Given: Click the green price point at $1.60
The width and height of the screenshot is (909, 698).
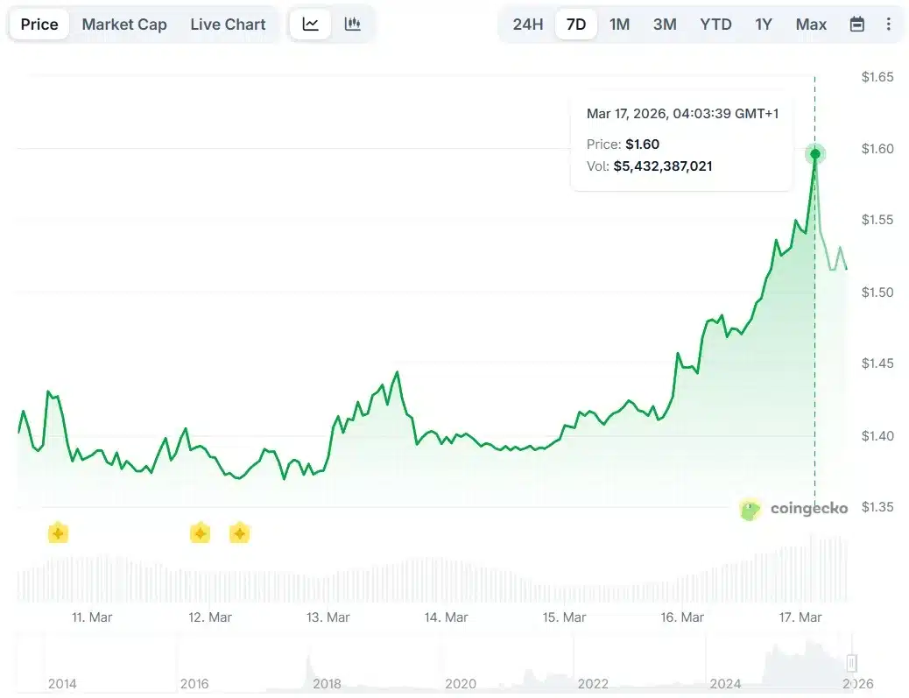Looking at the screenshot, I should [x=815, y=154].
